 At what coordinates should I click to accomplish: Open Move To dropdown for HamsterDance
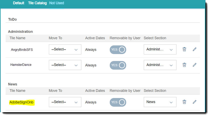[x=65, y=65]
